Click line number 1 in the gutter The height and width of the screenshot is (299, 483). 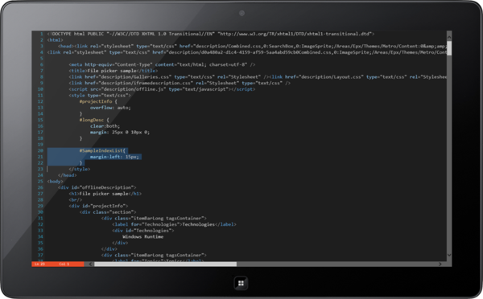[41, 34]
